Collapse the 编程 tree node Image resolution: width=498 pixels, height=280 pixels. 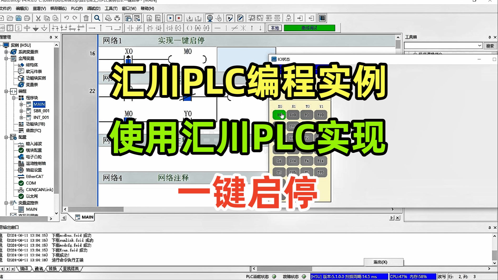6,91
